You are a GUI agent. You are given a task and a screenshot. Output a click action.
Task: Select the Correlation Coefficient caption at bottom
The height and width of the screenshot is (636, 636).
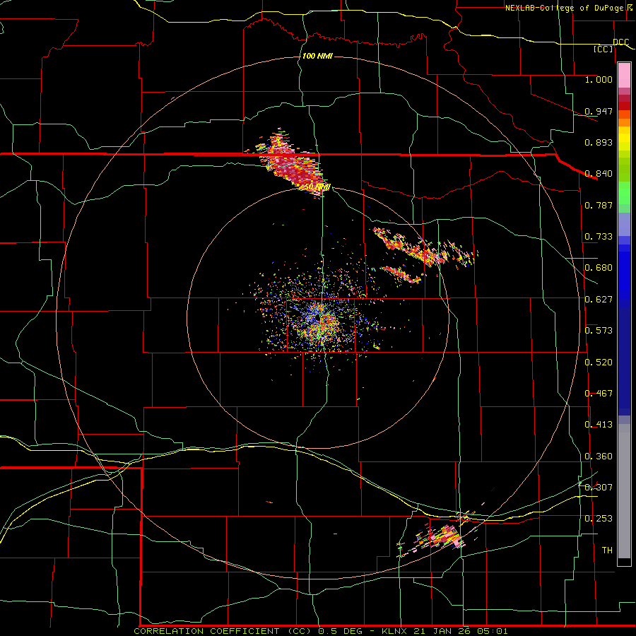coord(320,631)
